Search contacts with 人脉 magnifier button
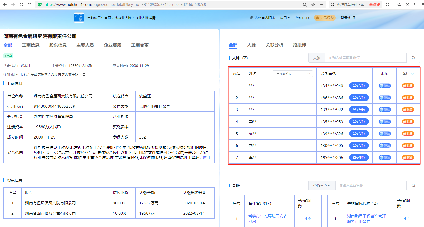This screenshot has width=424, height=227. click(413, 58)
